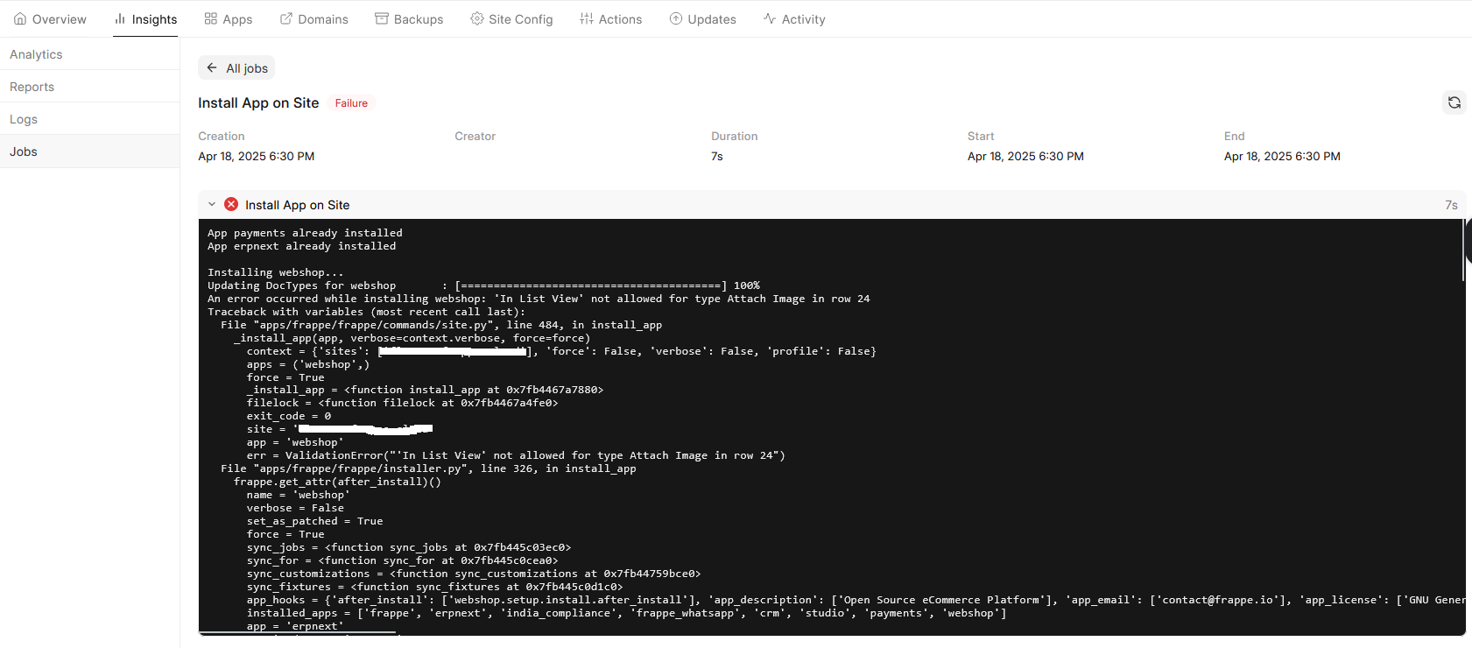Screen dimensions: 1472x648
Task: Open the Site Config tab
Action: pyautogui.click(x=511, y=18)
